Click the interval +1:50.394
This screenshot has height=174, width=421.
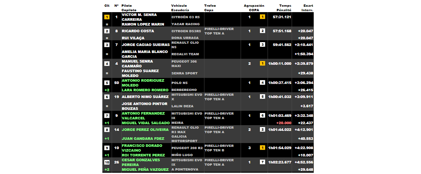pyautogui.click(x=304, y=54)
